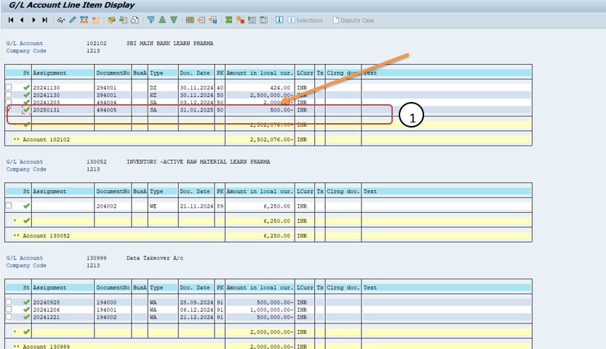Click the INVENTORY -ACTIVE RAW MATERIAL LEARN PHARMA description

click(199, 162)
